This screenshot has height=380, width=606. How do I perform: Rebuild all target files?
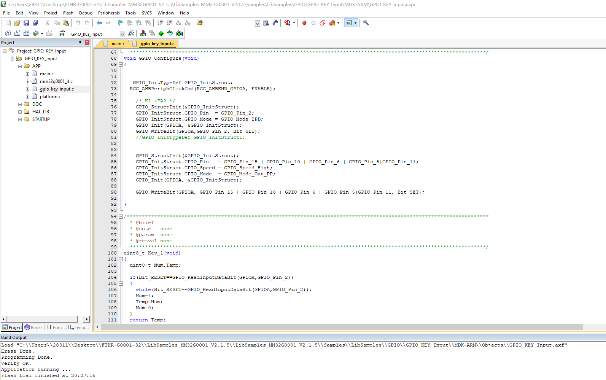tap(26, 33)
